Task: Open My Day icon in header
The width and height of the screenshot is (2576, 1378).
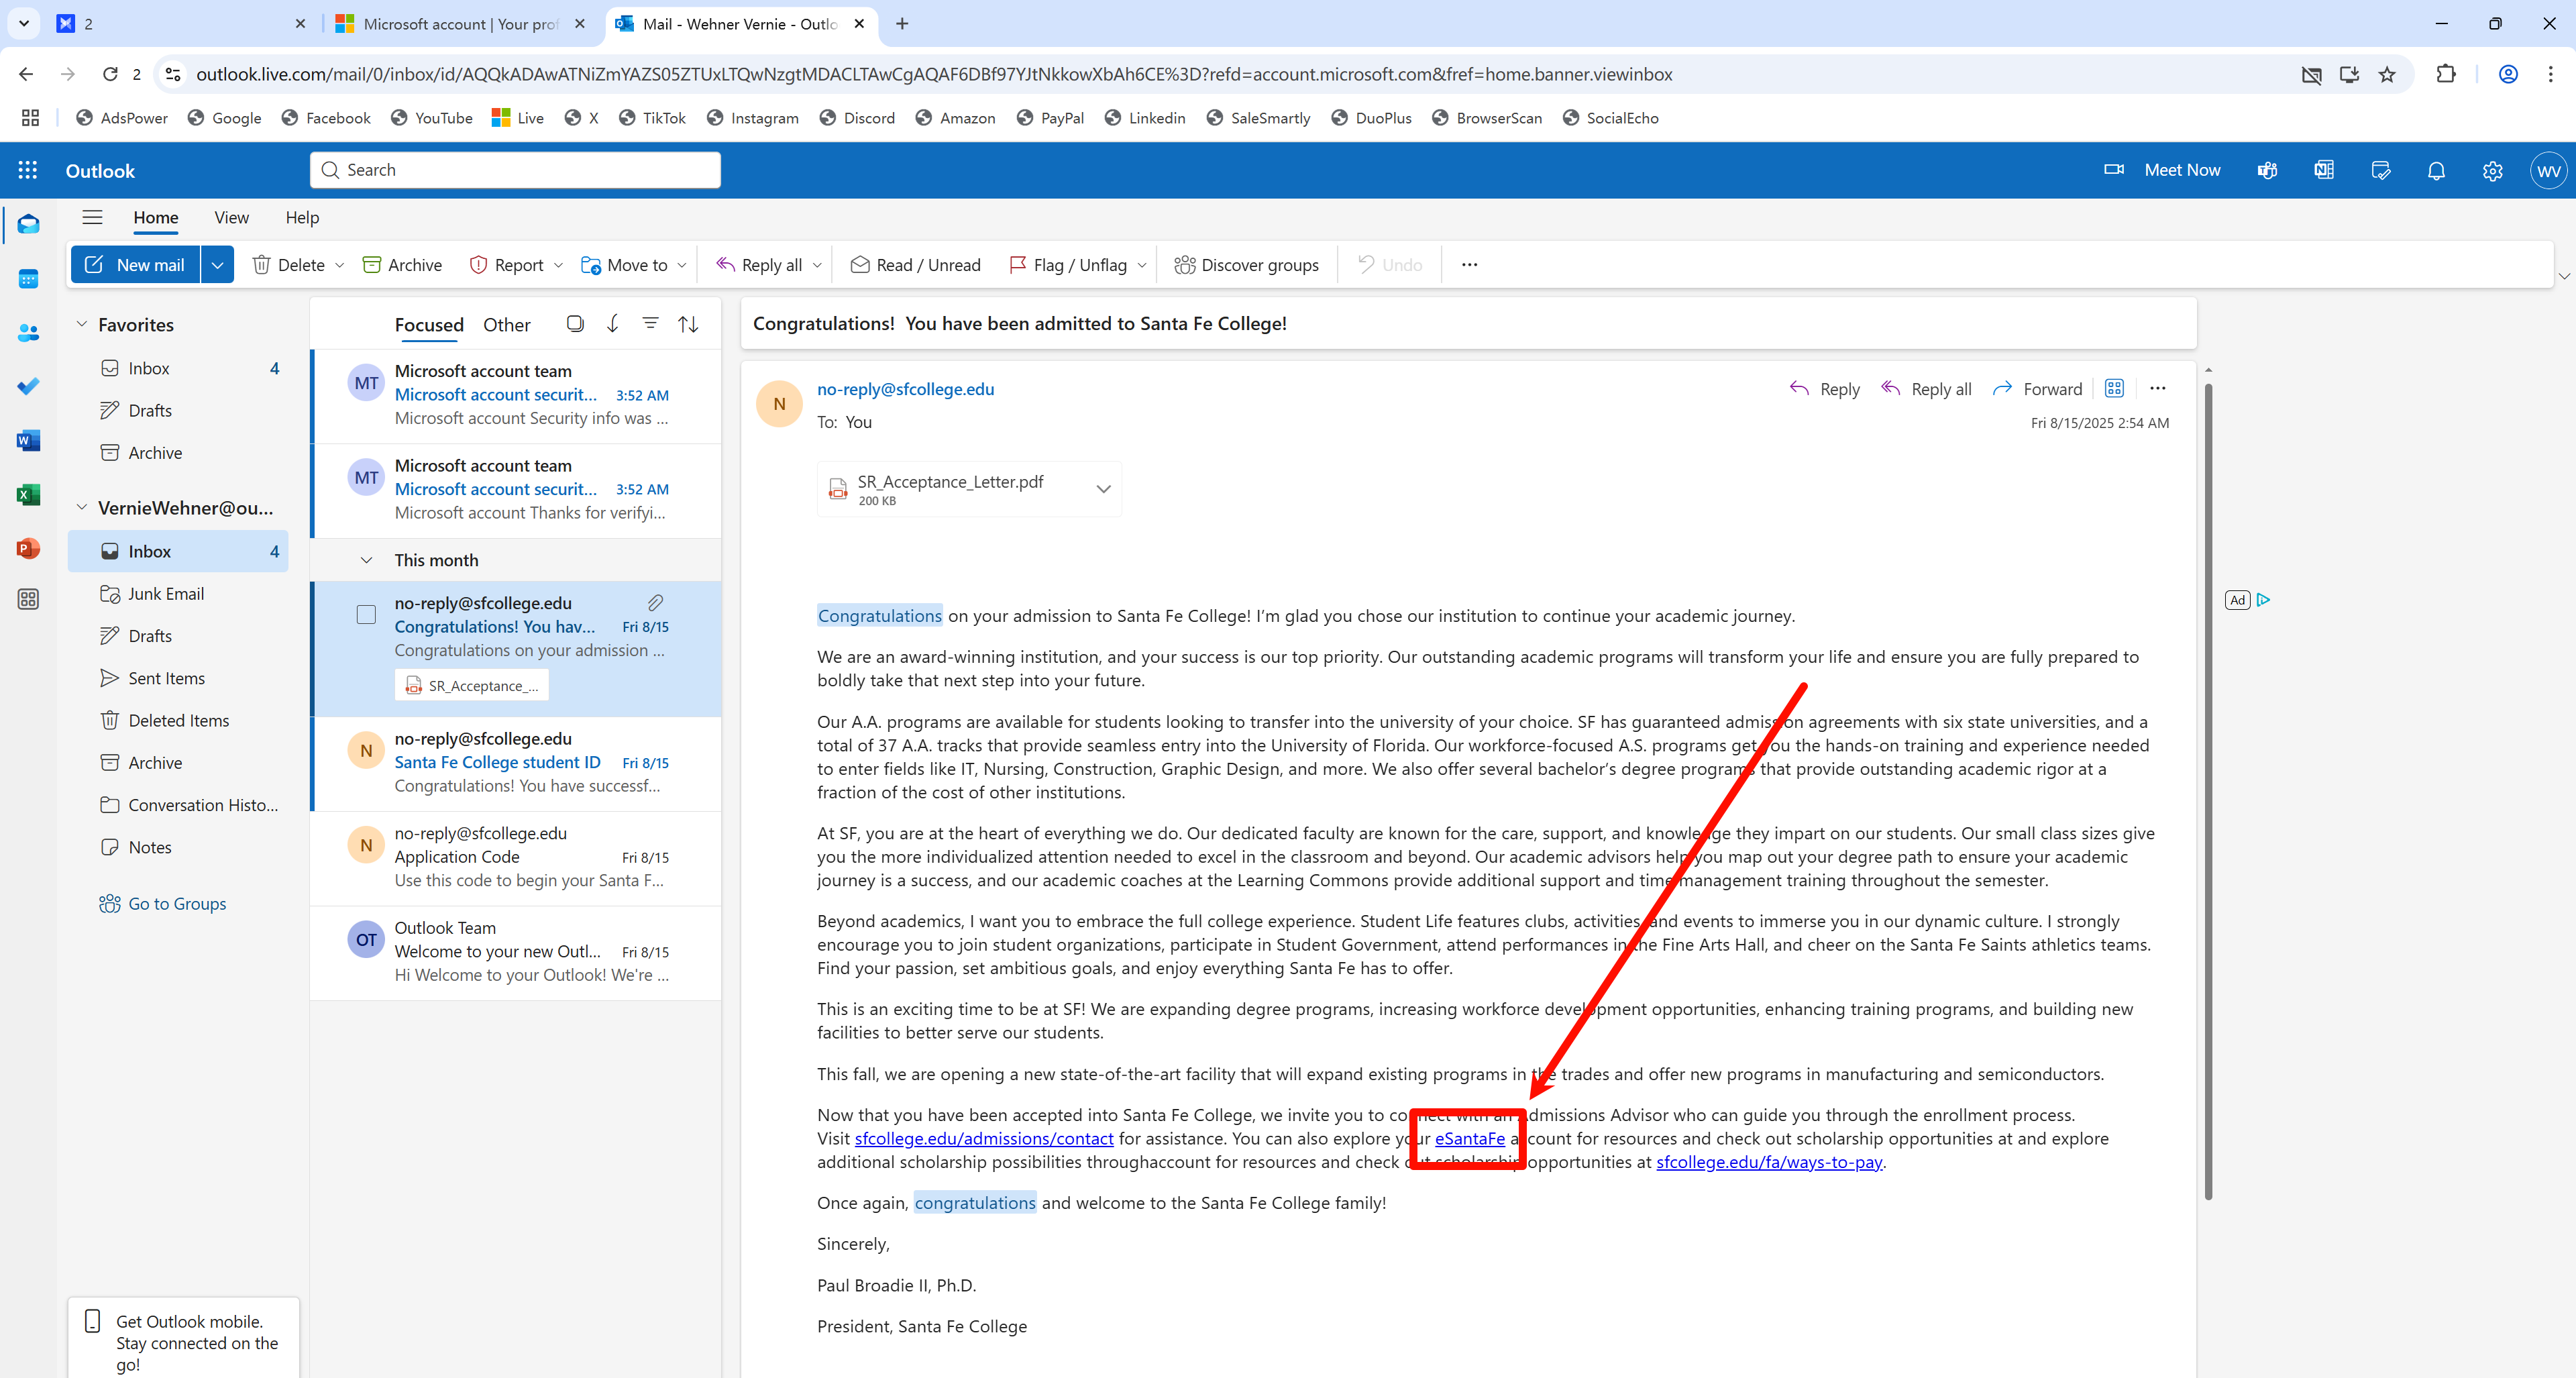Action: (x=2380, y=170)
